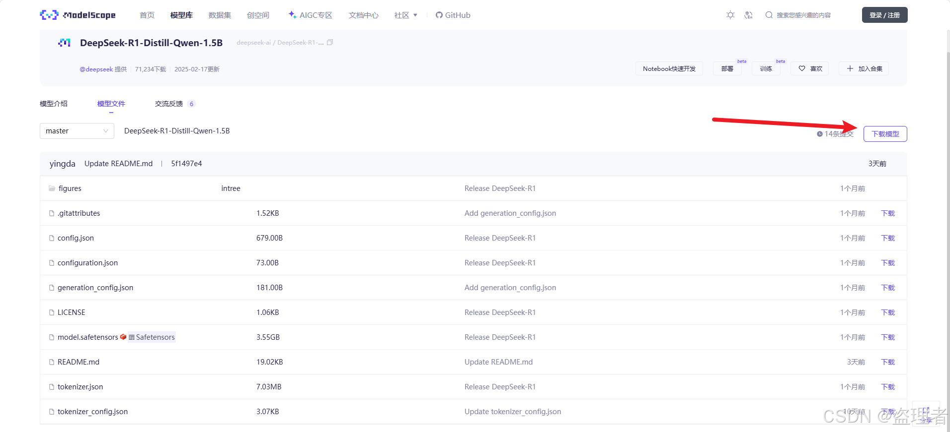The image size is (950, 432).
Task: Open 创空间 in top navigation
Action: click(x=258, y=15)
